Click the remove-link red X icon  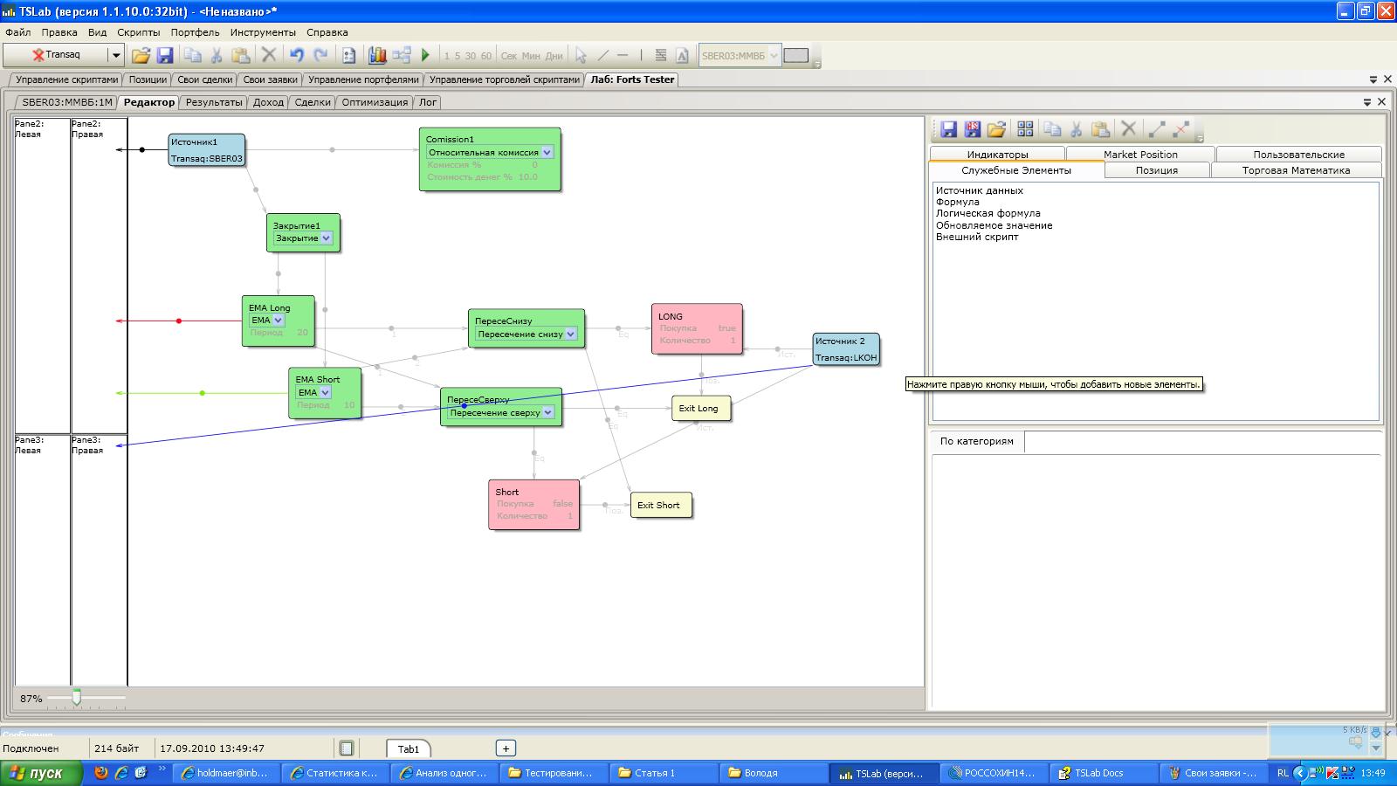(x=1181, y=129)
